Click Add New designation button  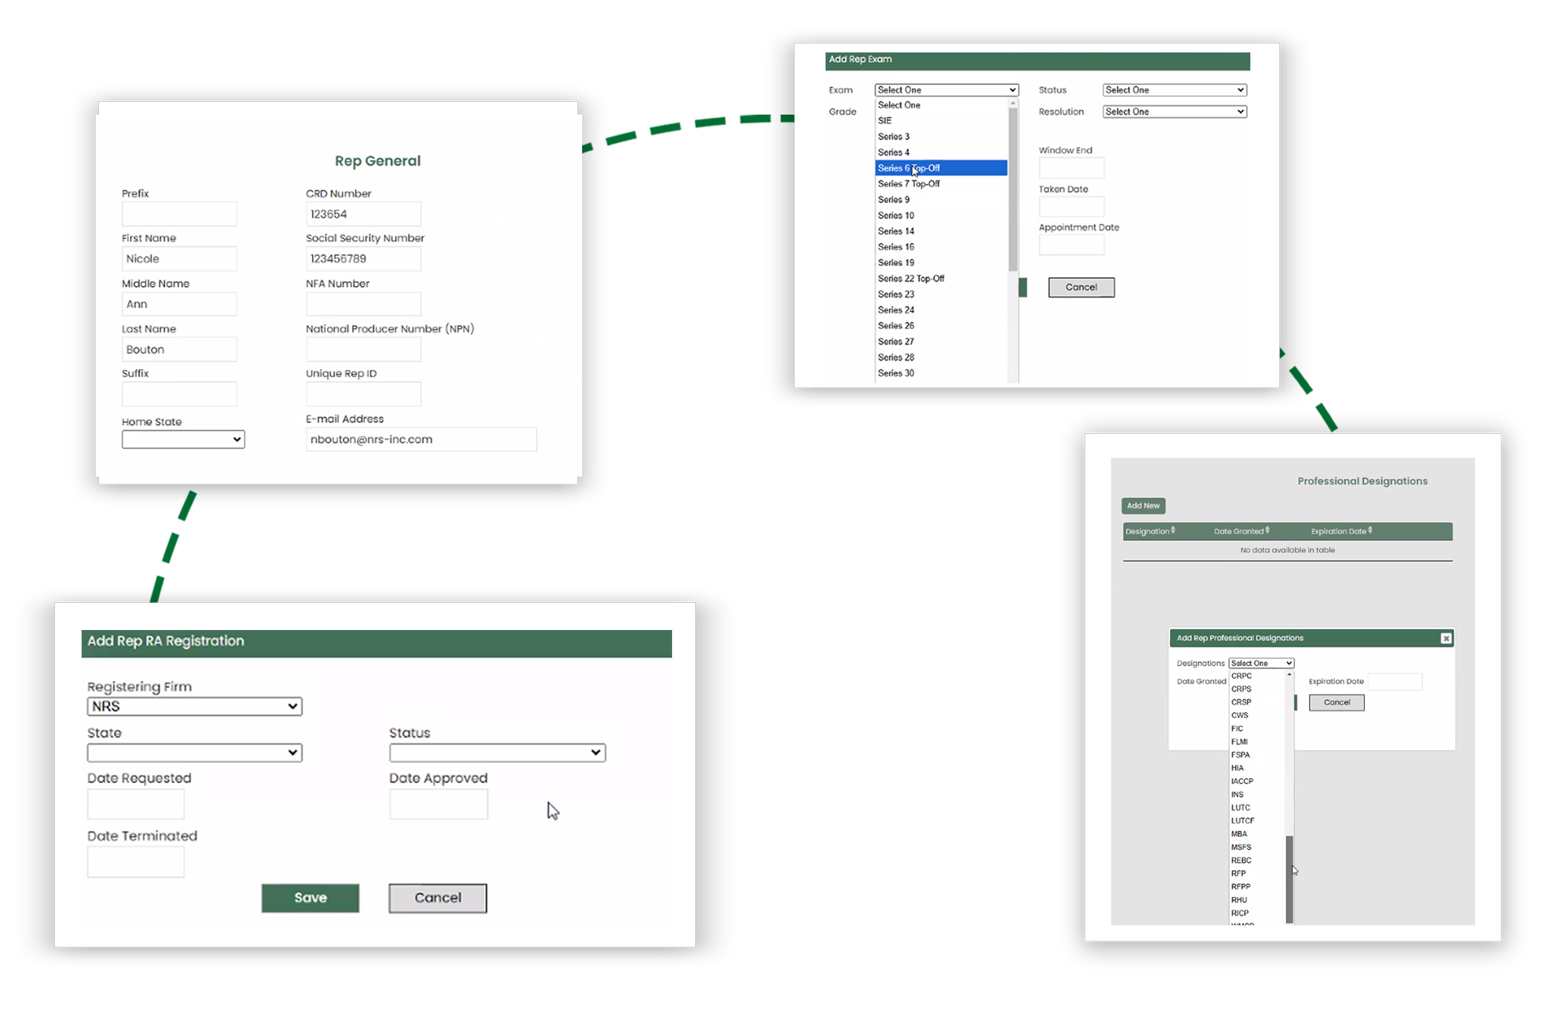1142,506
